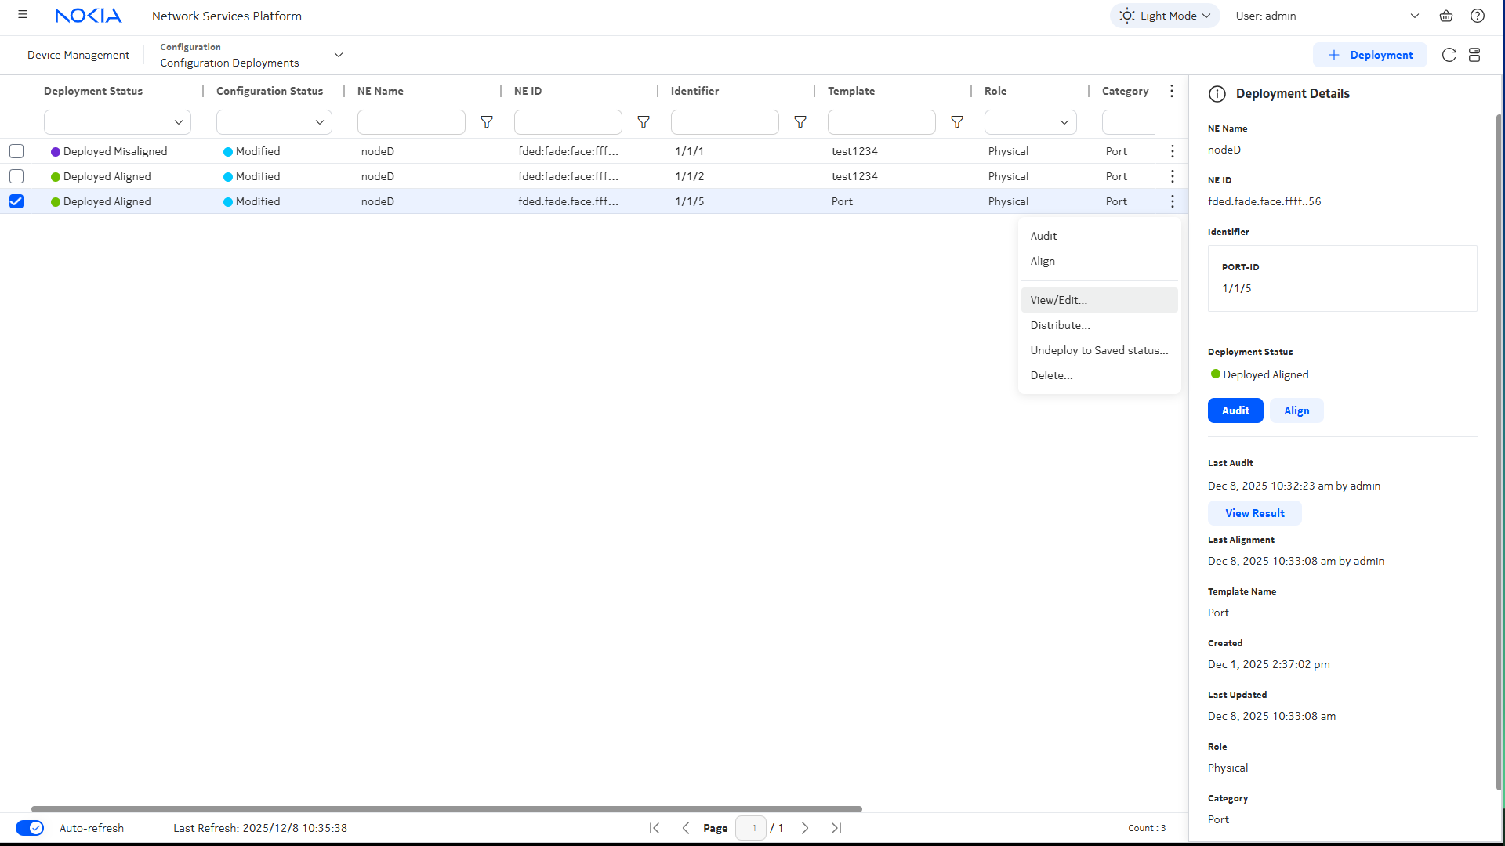This screenshot has height=846, width=1505.
Task: Expand the Deployment Status filter dropdown
Action: click(118, 122)
